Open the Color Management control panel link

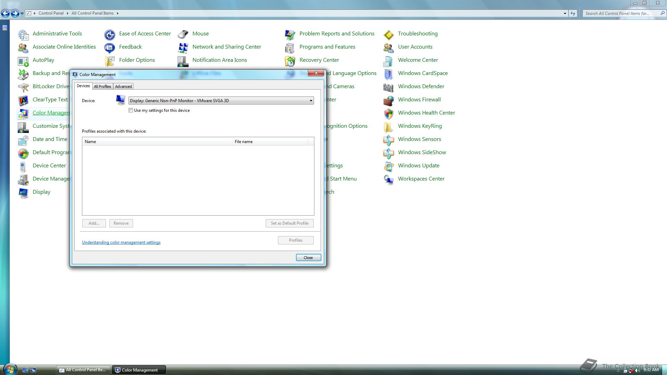[51, 113]
